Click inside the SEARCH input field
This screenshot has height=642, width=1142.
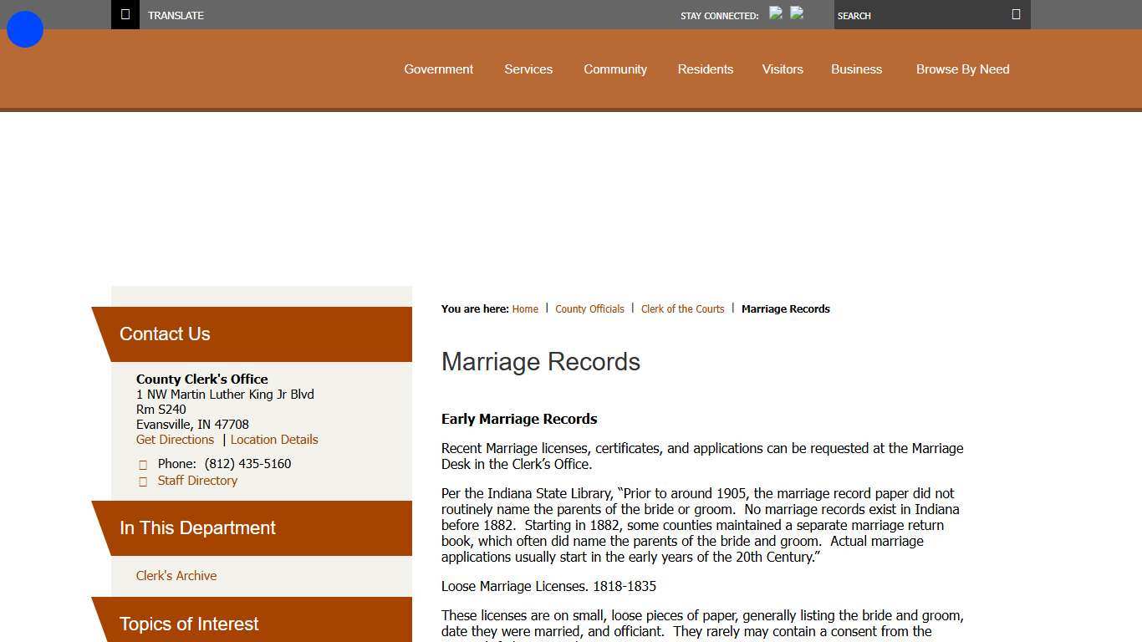click(x=920, y=15)
